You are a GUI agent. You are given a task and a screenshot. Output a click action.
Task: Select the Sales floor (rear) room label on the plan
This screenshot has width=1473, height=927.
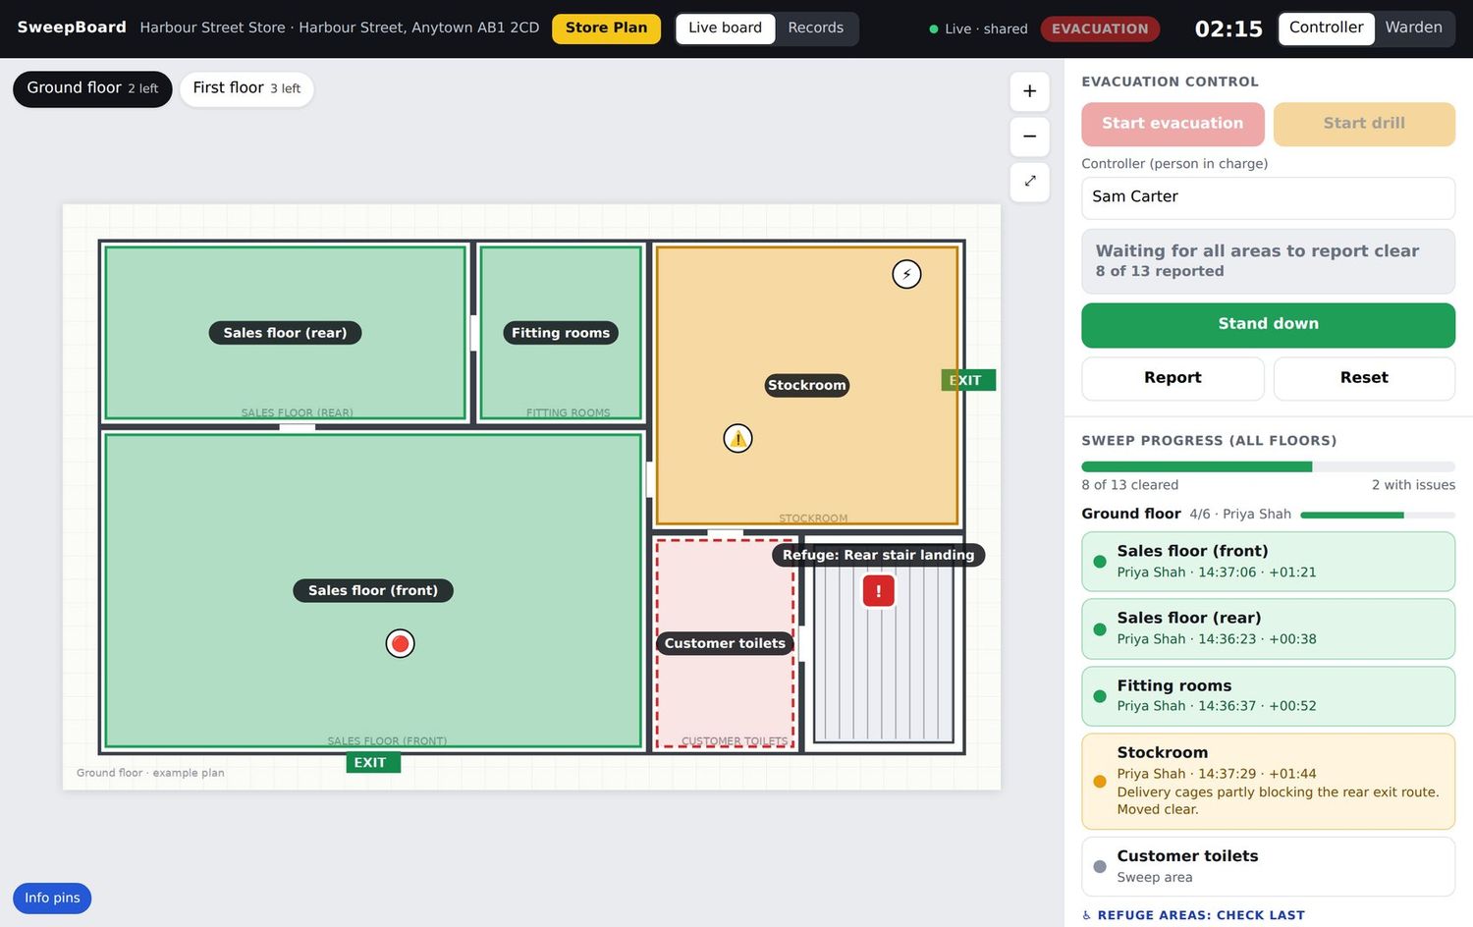pyautogui.click(x=285, y=333)
